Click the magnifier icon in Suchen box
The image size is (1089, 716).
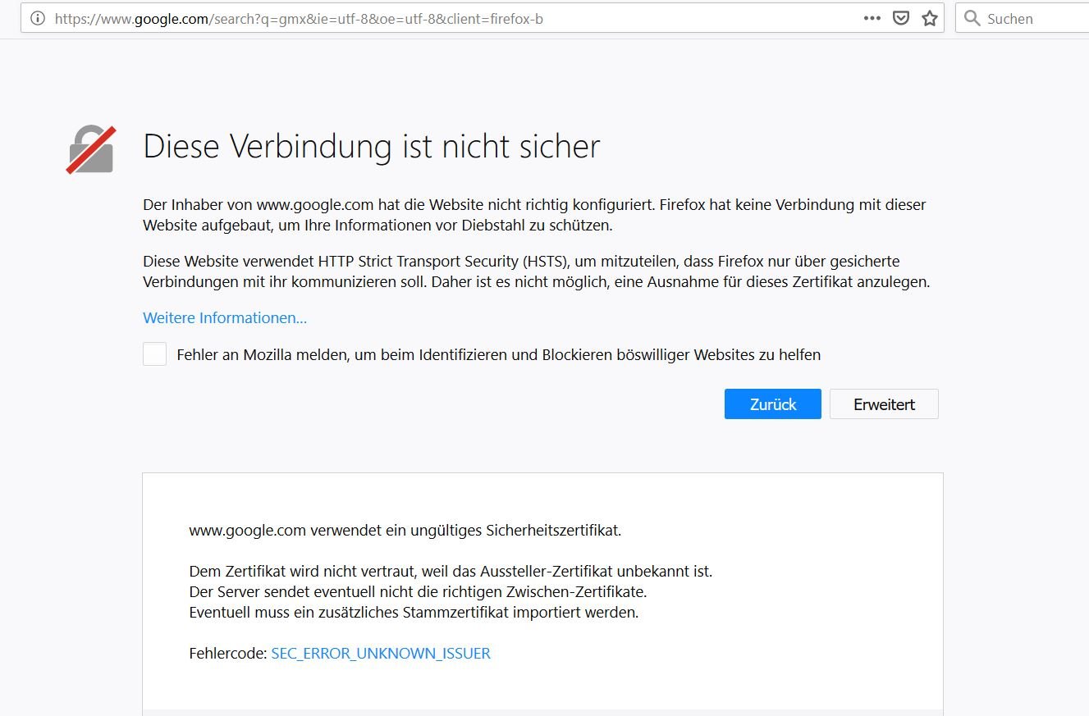tap(972, 18)
